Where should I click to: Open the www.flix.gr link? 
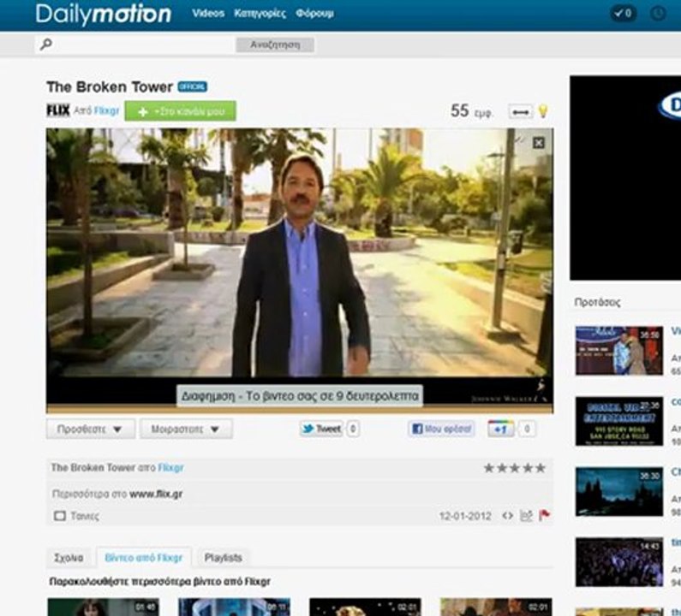pos(156,495)
